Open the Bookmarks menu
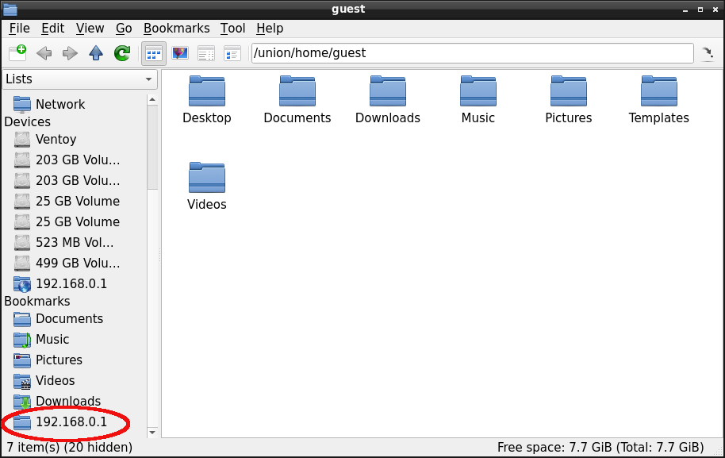This screenshot has width=725, height=458. point(176,29)
